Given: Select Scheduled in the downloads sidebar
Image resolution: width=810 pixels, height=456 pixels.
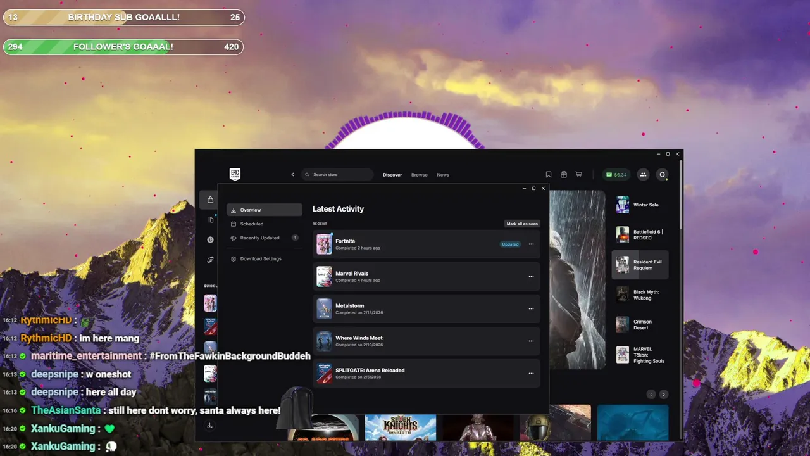Looking at the screenshot, I should click(x=265, y=224).
